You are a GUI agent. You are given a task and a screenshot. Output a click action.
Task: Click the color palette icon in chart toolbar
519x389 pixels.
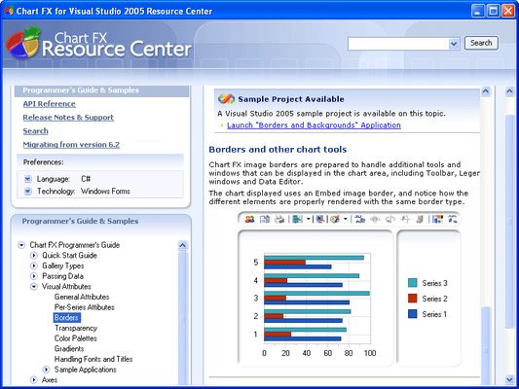point(335,219)
